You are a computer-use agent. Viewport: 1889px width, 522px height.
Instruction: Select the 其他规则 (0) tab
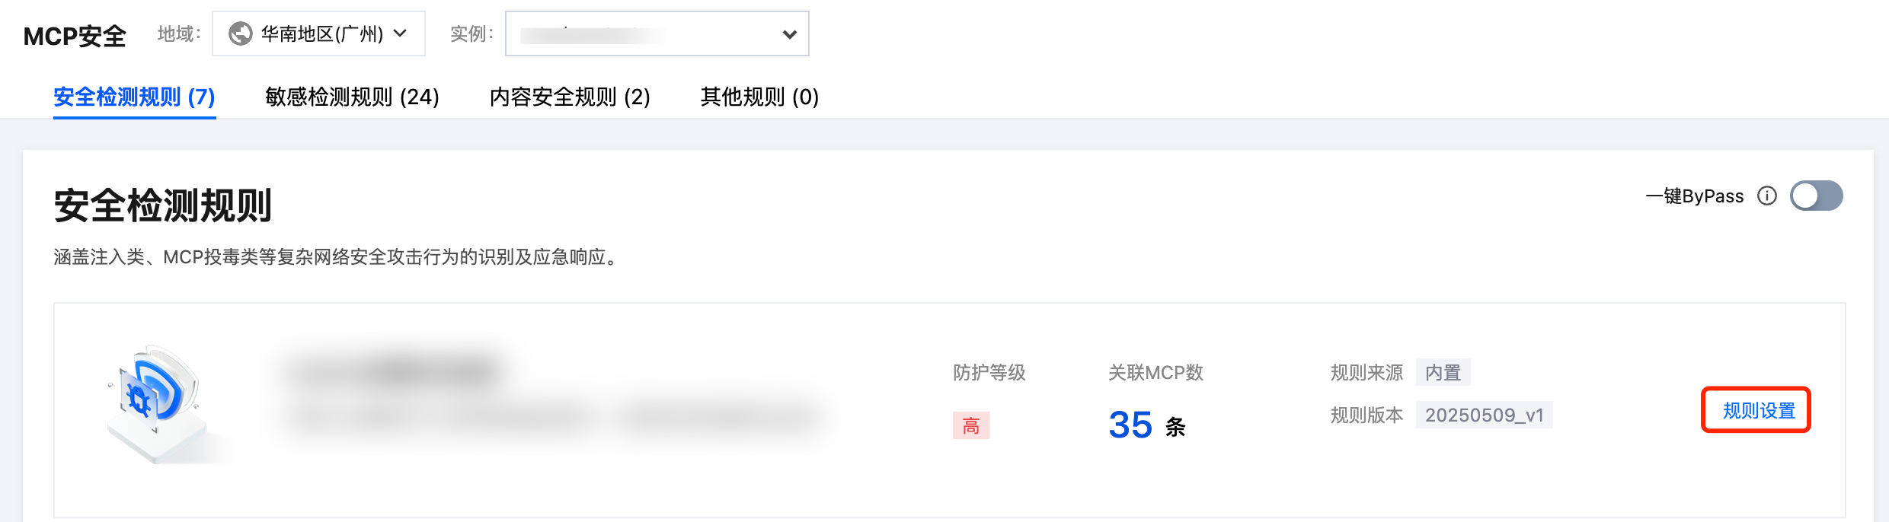759,97
